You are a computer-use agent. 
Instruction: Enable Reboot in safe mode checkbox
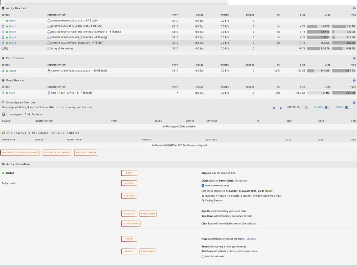pos(203,256)
